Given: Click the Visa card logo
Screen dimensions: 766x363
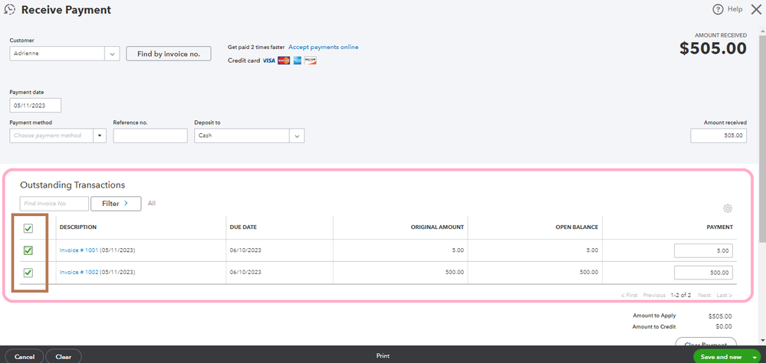Looking at the screenshot, I should coord(268,60).
